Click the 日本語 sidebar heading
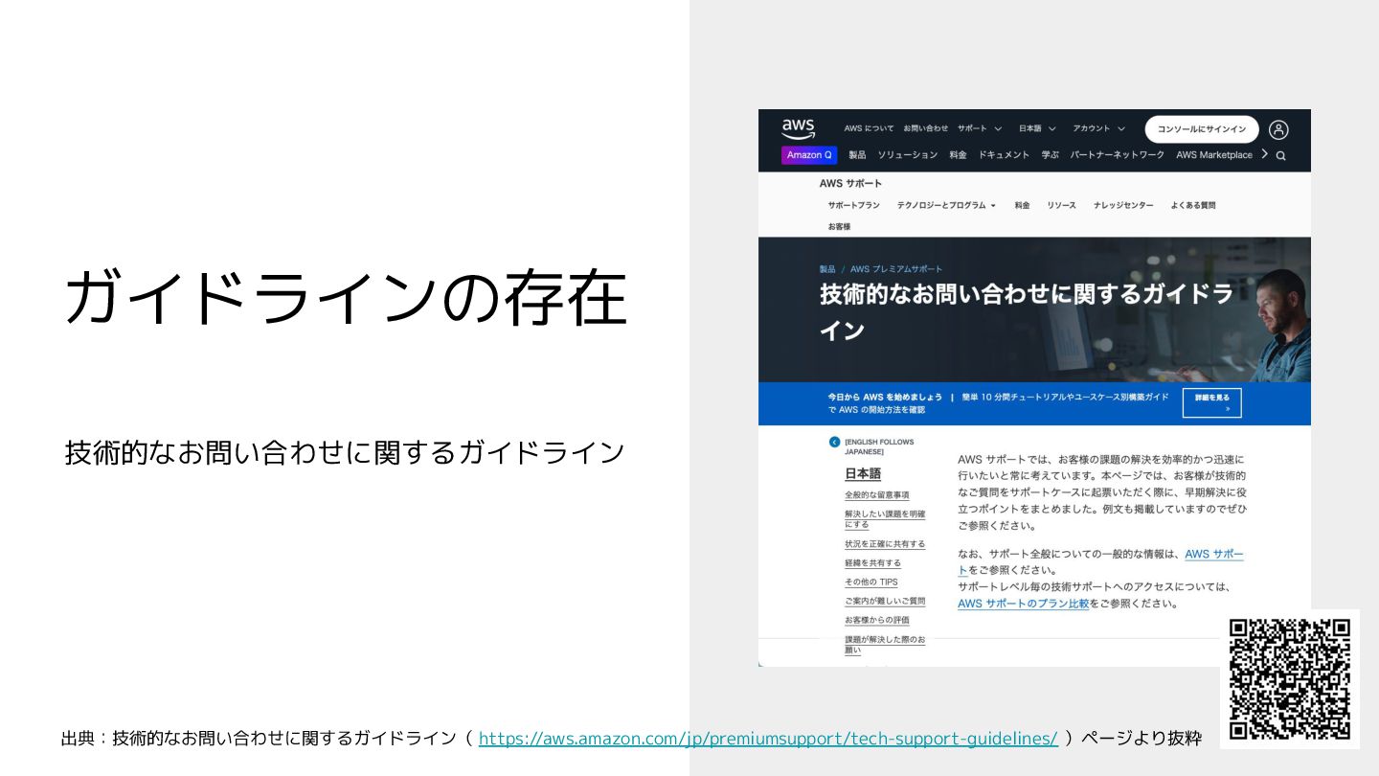1379x776 pixels. [863, 473]
